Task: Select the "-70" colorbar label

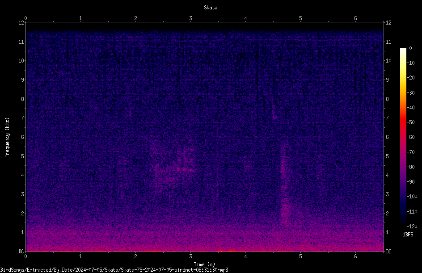Action: pyautogui.click(x=410, y=152)
